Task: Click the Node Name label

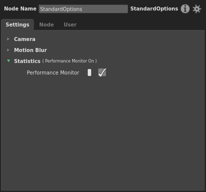Action: click(x=20, y=8)
